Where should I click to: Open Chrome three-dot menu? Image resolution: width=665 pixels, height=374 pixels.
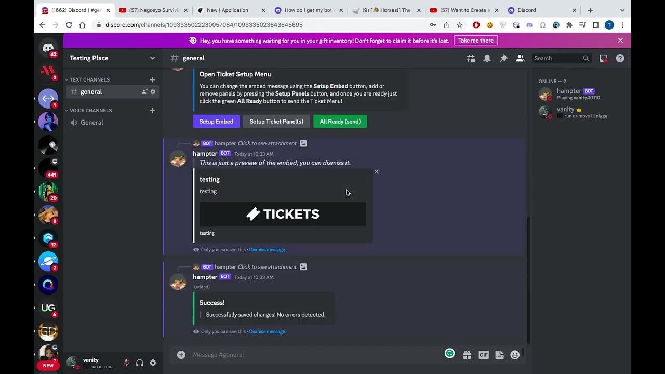click(622, 25)
